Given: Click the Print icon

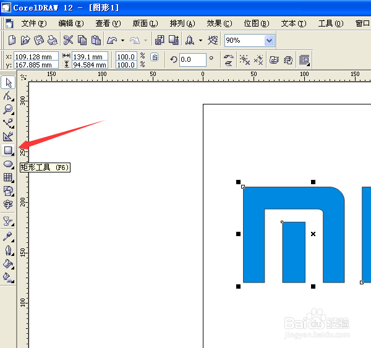Looking at the screenshot, I should [53, 40].
